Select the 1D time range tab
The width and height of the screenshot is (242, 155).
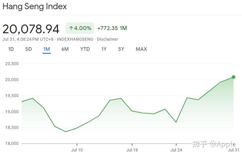(x=11, y=49)
